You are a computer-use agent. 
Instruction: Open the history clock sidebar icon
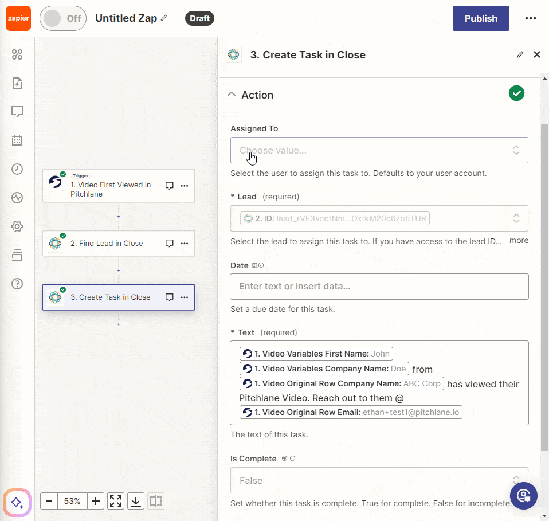tap(17, 169)
